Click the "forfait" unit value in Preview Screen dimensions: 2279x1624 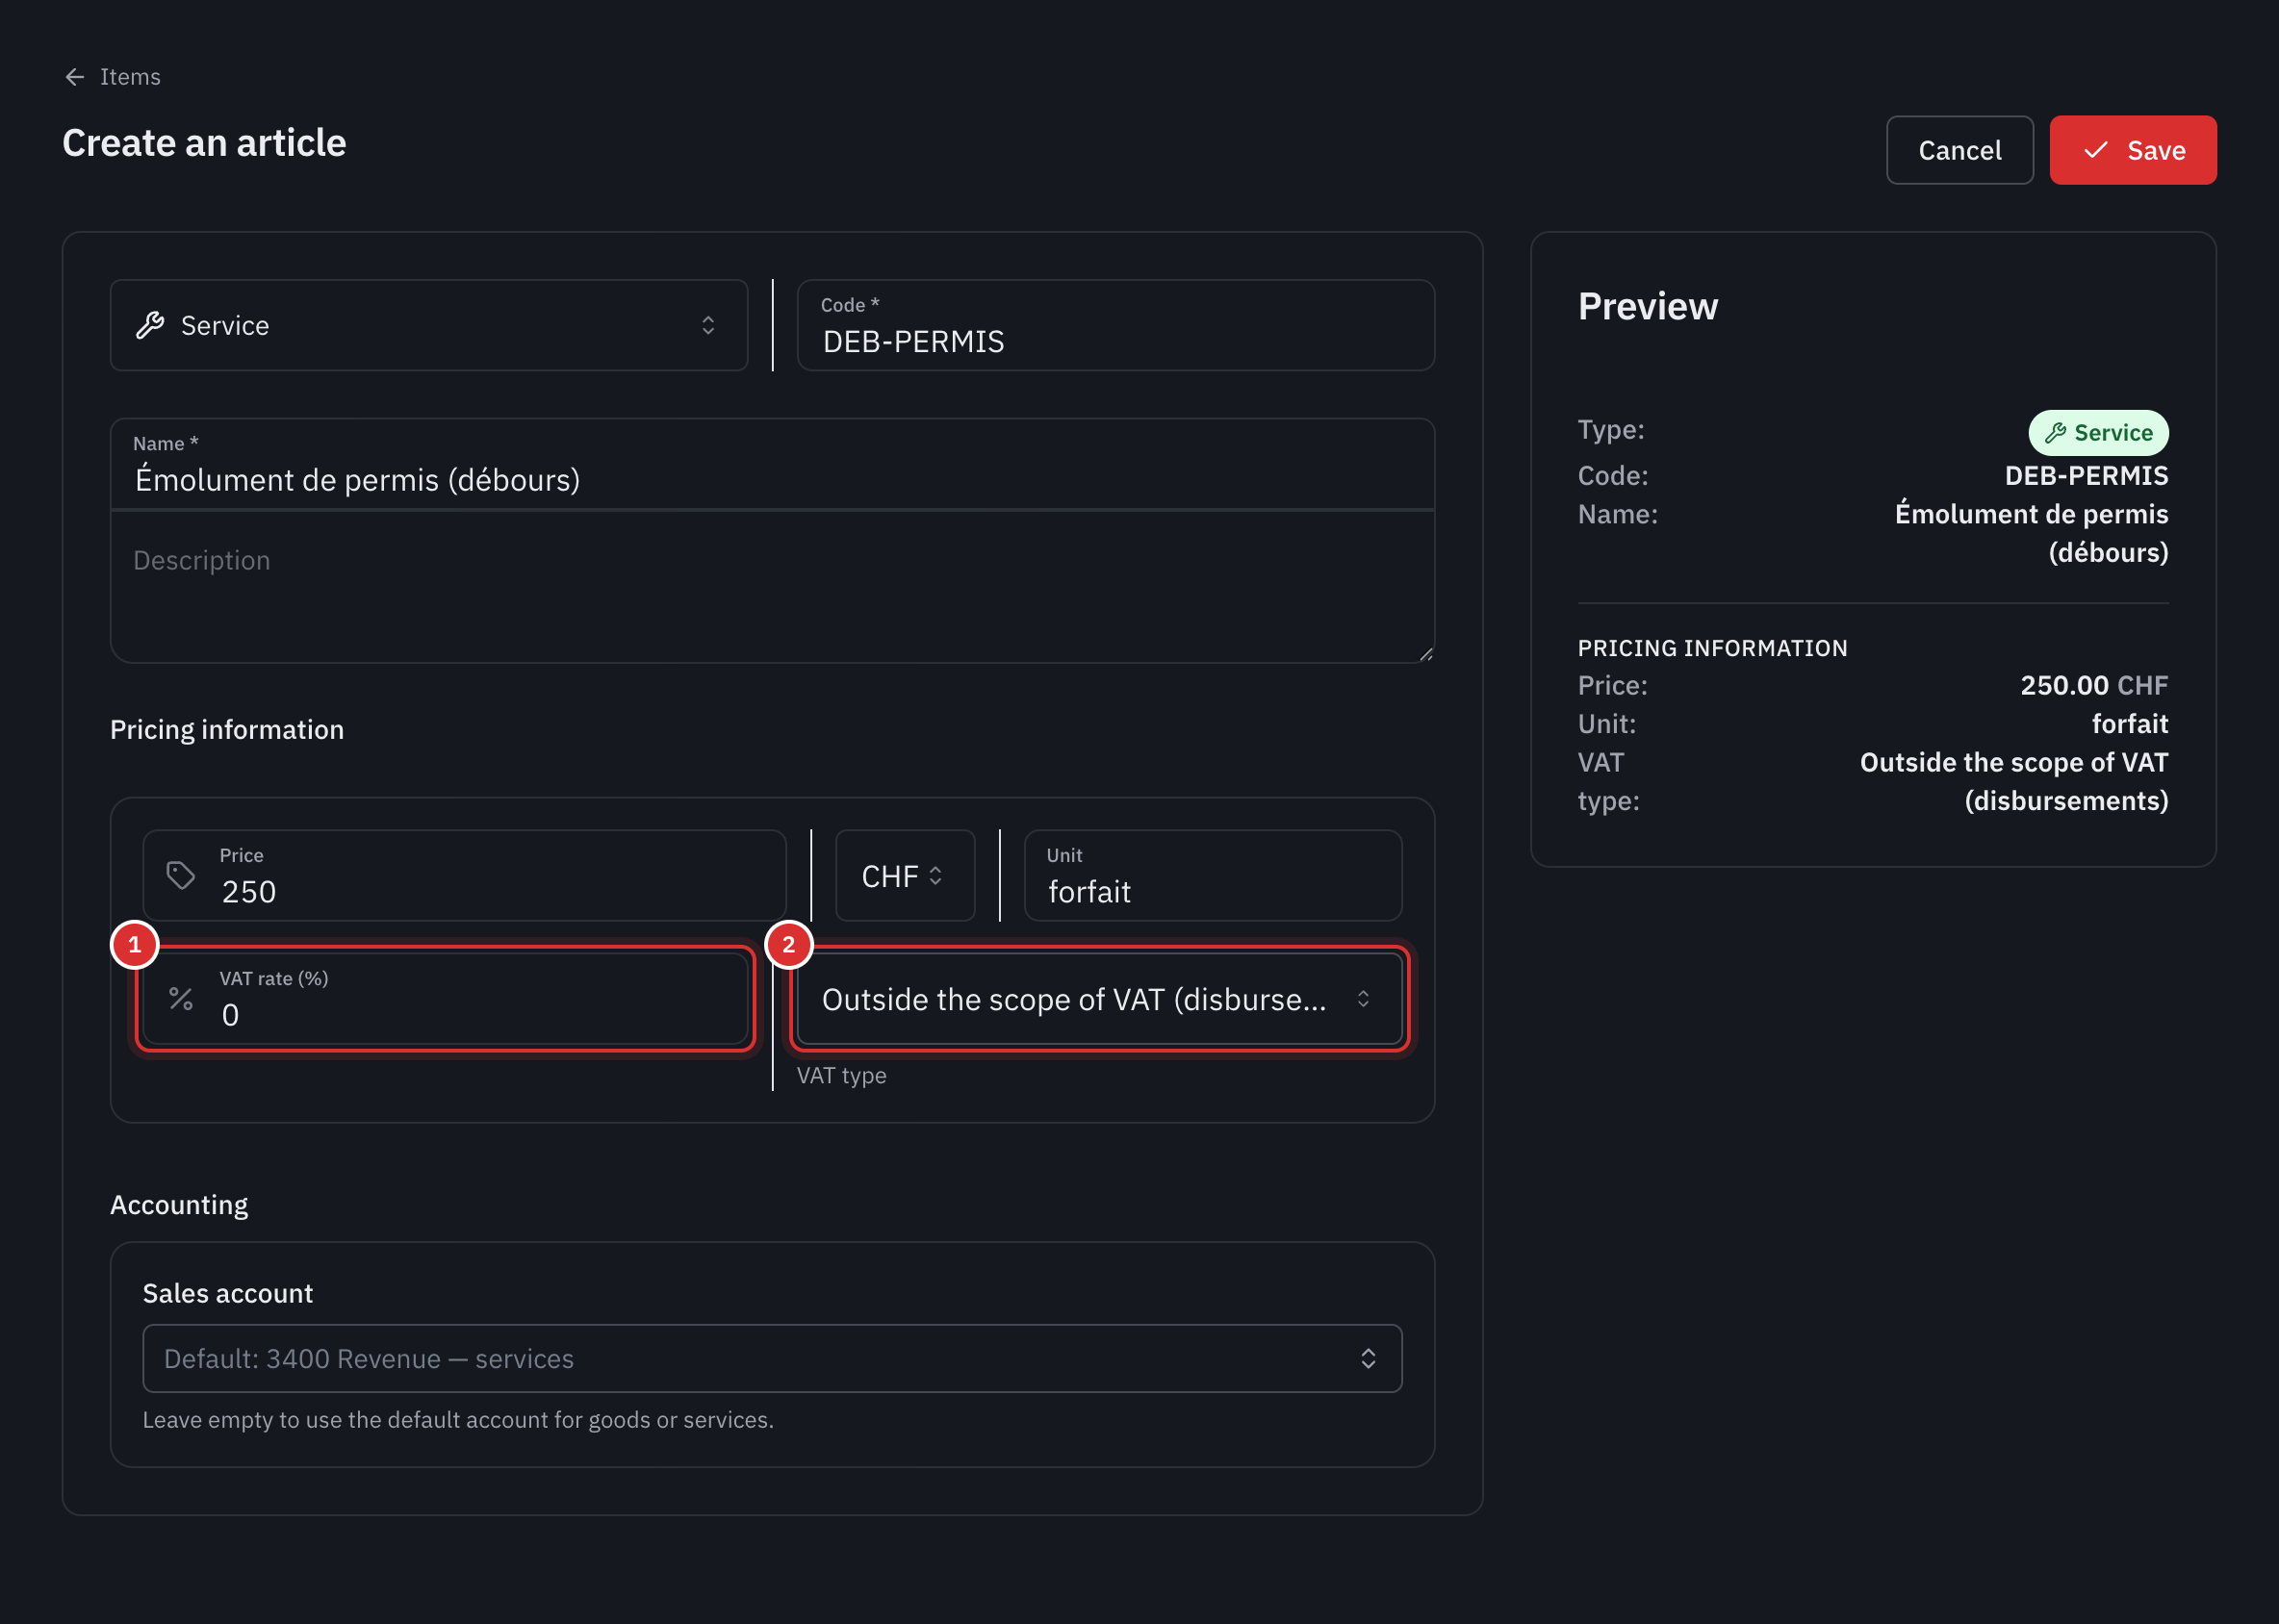coord(2130,723)
